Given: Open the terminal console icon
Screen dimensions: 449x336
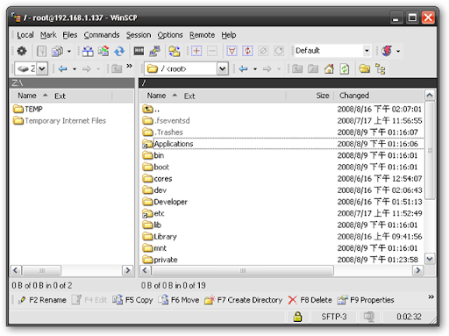Looking at the screenshot, I should pyautogui.click(x=139, y=51).
